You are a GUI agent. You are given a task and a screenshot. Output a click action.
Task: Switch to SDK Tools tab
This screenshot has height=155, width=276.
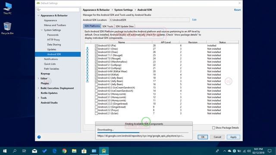tap(107, 26)
